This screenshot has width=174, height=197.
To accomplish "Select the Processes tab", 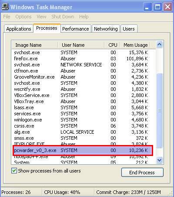I will 47,28.
